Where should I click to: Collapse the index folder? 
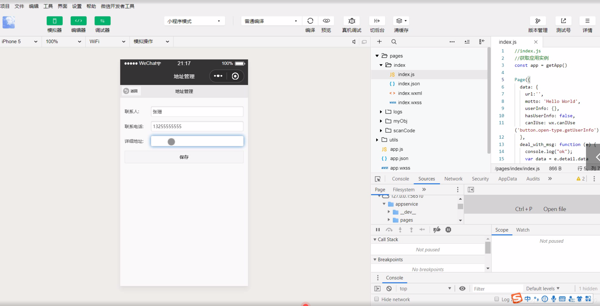coord(381,65)
